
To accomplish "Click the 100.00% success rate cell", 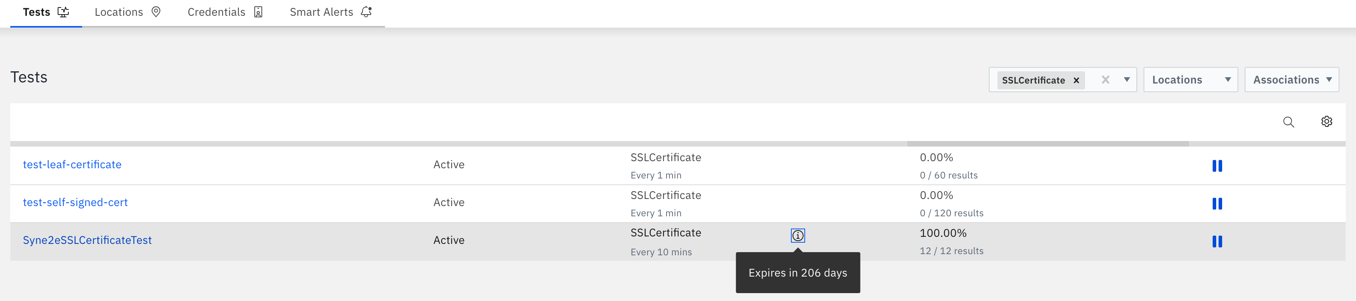I will pyautogui.click(x=943, y=233).
